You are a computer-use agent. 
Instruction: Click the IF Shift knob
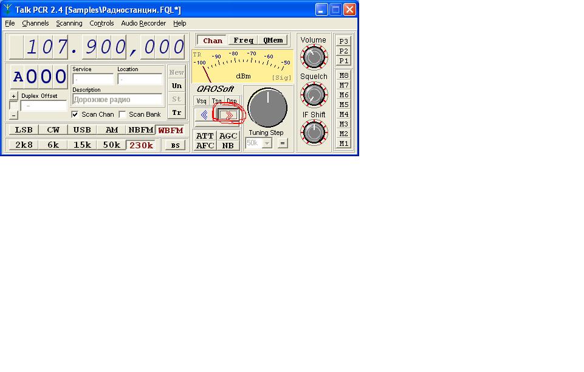pyautogui.click(x=314, y=133)
